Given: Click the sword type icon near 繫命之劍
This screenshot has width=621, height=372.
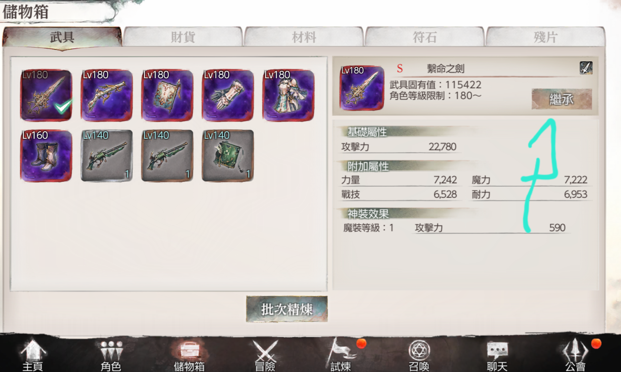Looking at the screenshot, I should click(x=586, y=68).
